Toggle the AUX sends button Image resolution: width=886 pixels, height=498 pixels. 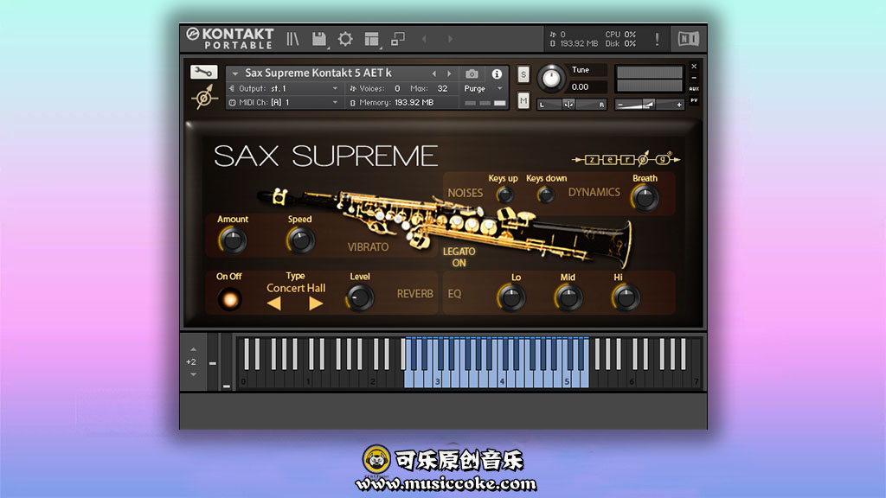pyautogui.click(x=694, y=89)
